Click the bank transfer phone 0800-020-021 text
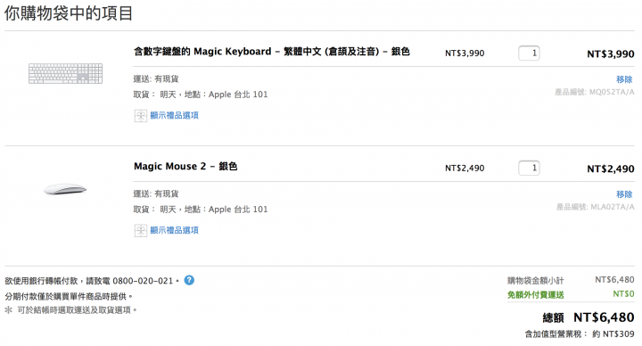 click(x=143, y=281)
